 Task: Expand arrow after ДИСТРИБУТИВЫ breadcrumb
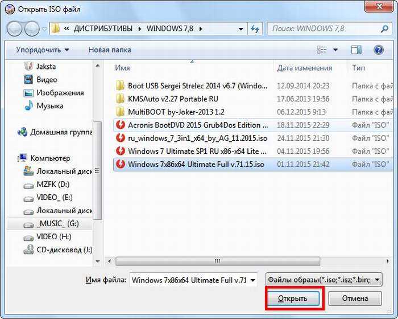click(x=140, y=28)
